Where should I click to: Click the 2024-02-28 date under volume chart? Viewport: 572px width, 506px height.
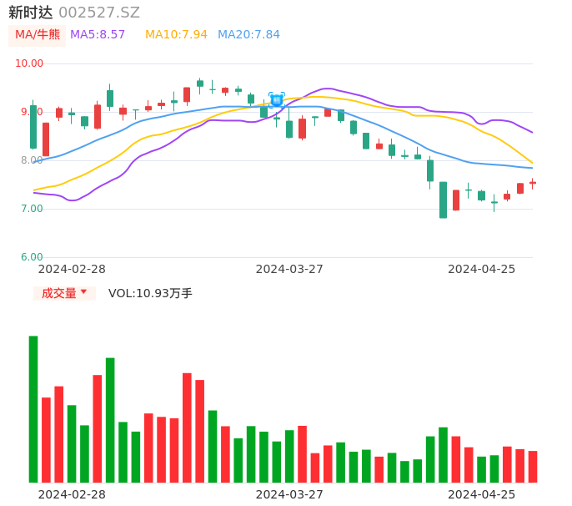tap(72, 494)
